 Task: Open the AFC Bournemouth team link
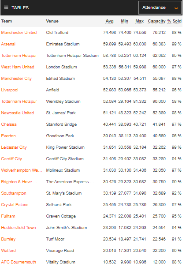[x=19, y=262]
